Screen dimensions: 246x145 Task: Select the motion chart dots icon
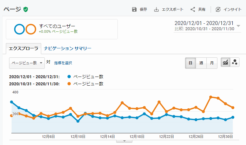235,62
